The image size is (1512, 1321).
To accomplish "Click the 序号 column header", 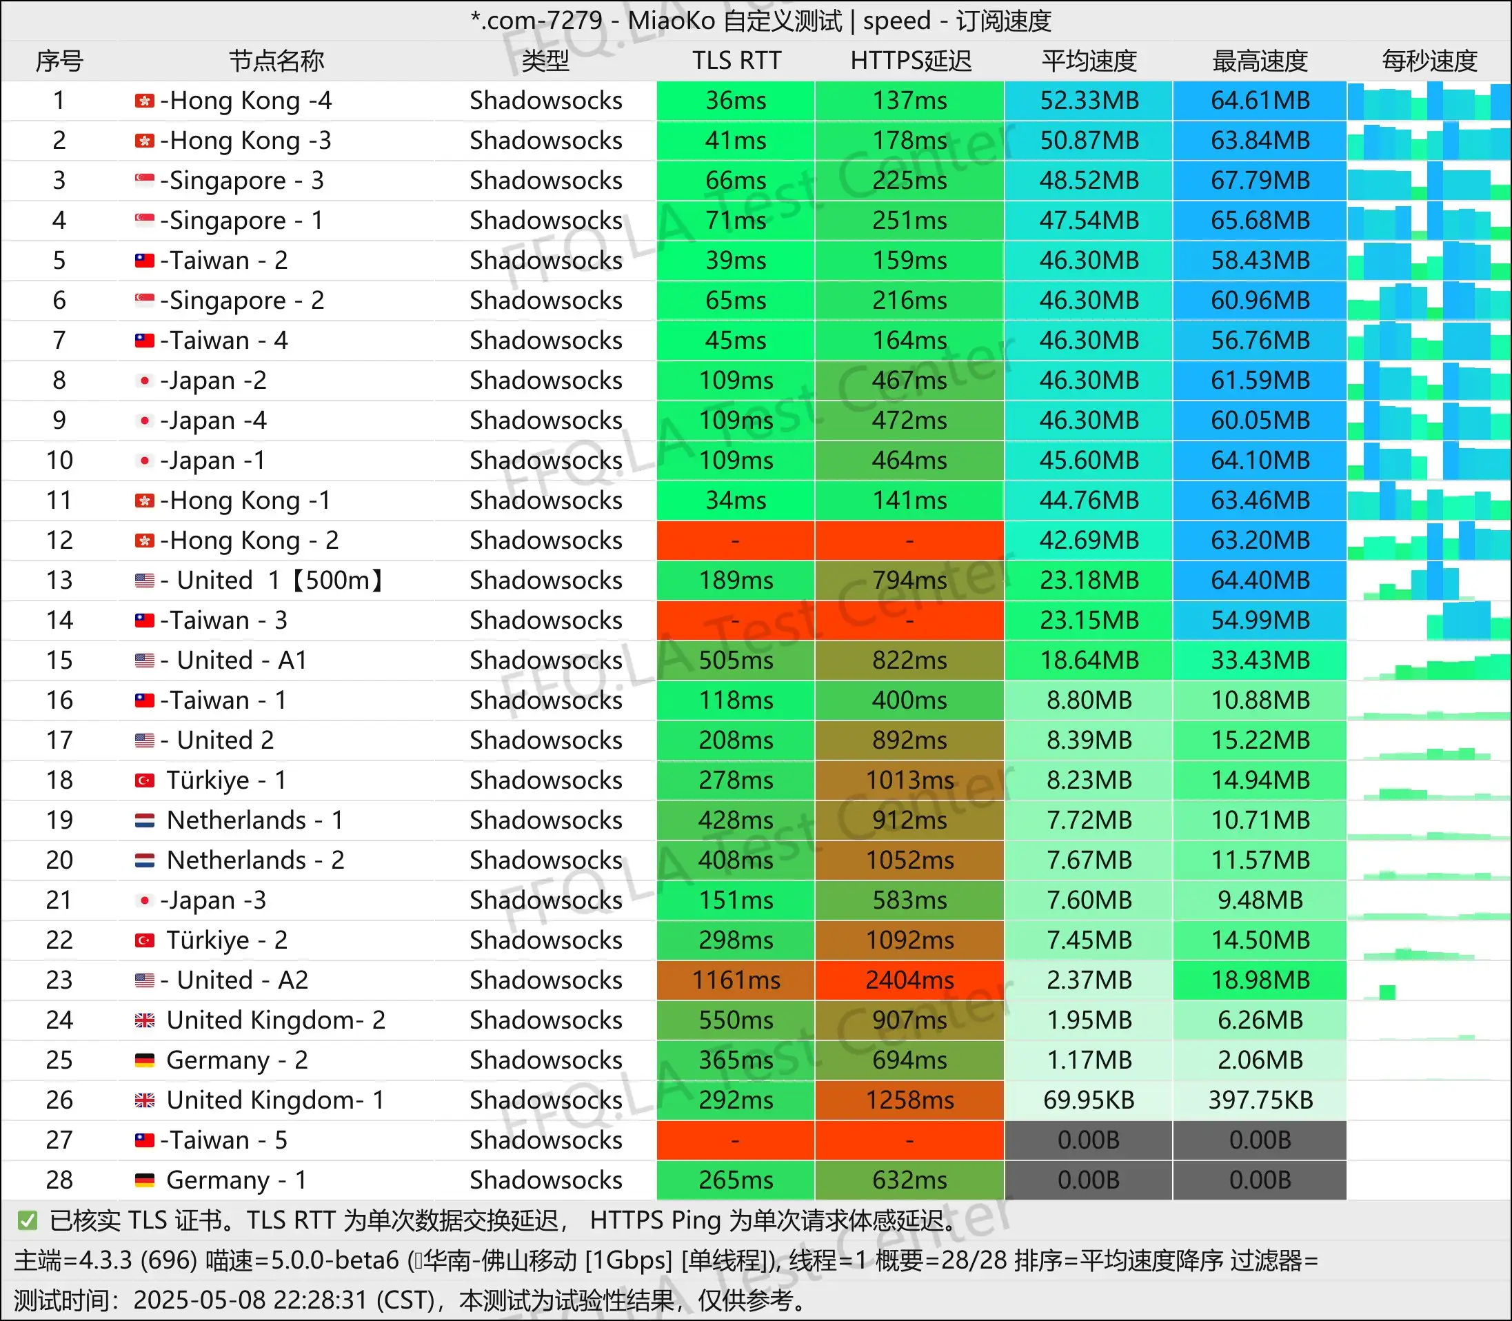I will (x=59, y=61).
